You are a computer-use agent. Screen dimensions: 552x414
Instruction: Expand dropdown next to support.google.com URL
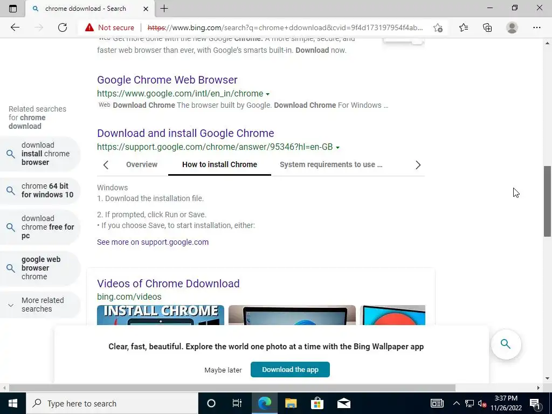[x=337, y=148]
